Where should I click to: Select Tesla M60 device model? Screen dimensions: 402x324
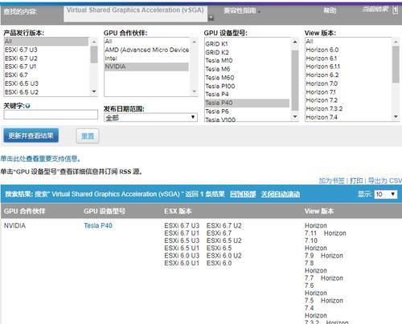(247, 78)
